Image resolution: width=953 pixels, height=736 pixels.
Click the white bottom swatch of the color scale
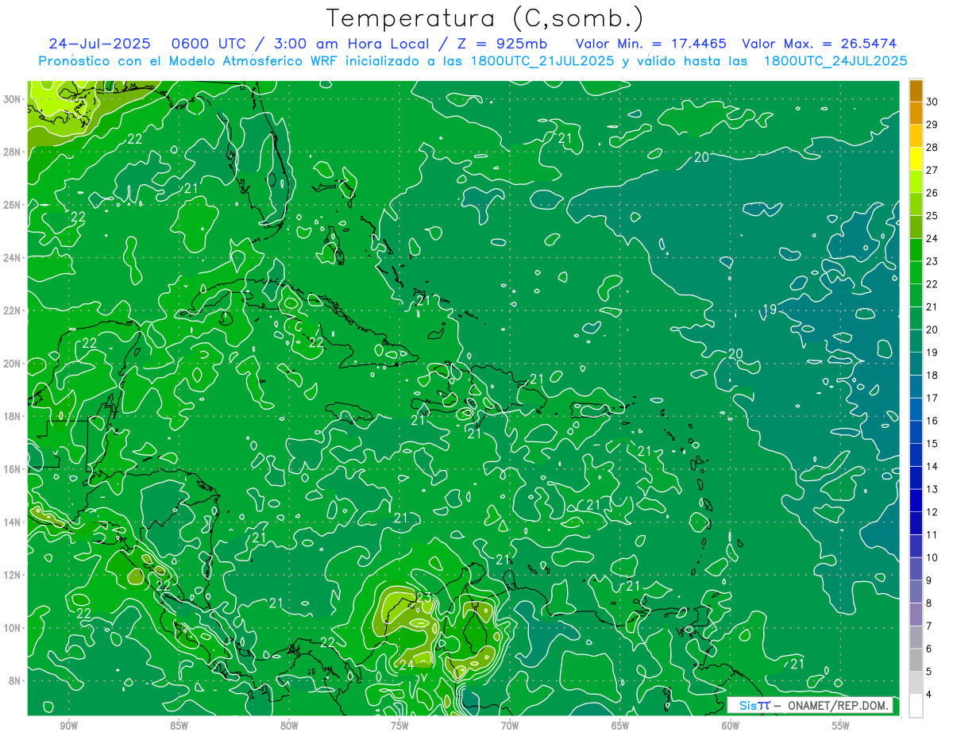pos(916,706)
